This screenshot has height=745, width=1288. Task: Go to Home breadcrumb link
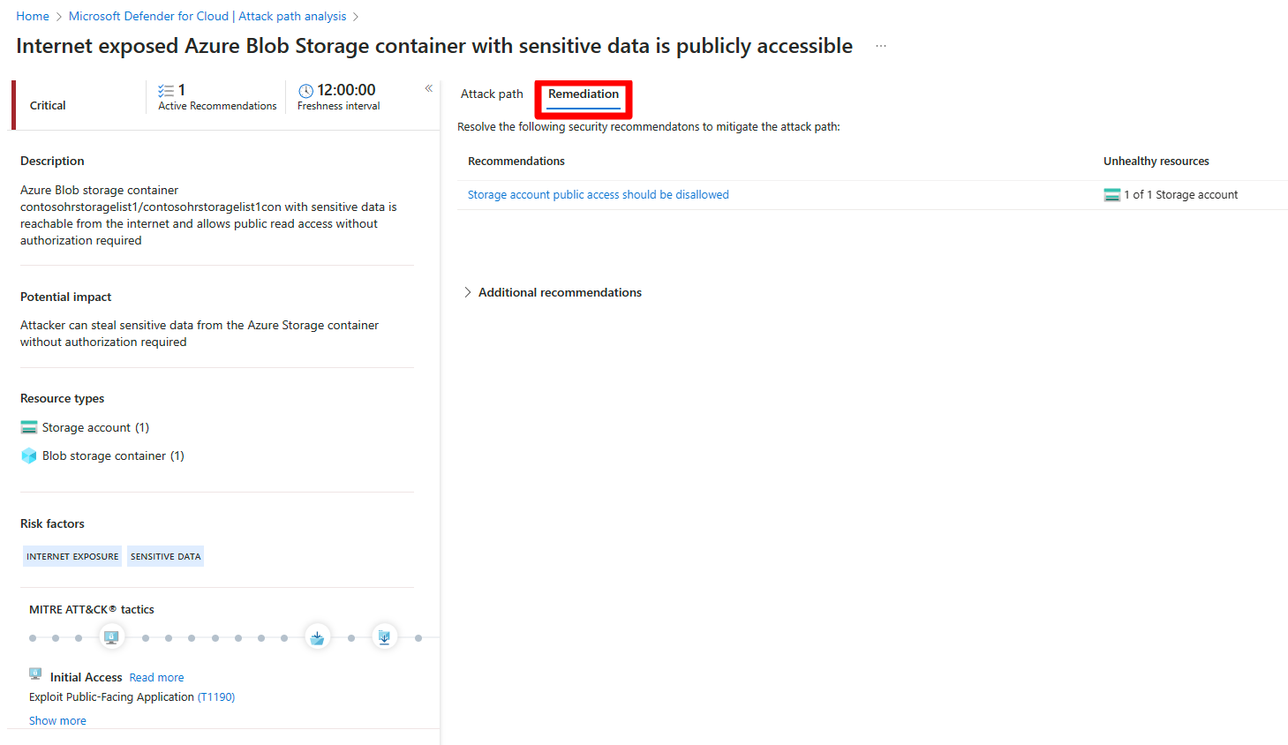coord(33,17)
